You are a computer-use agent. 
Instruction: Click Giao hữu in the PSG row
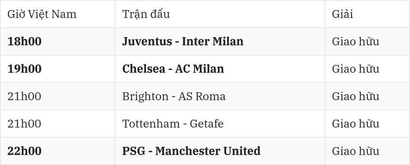(x=355, y=151)
